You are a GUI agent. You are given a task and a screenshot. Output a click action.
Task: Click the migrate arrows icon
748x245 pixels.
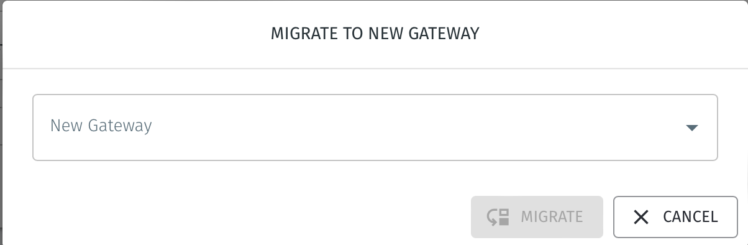coord(498,216)
